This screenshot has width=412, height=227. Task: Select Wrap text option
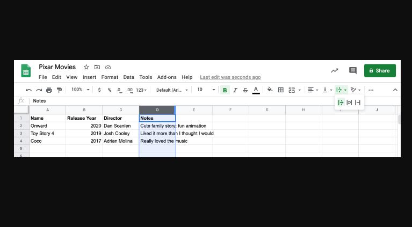[x=349, y=102]
